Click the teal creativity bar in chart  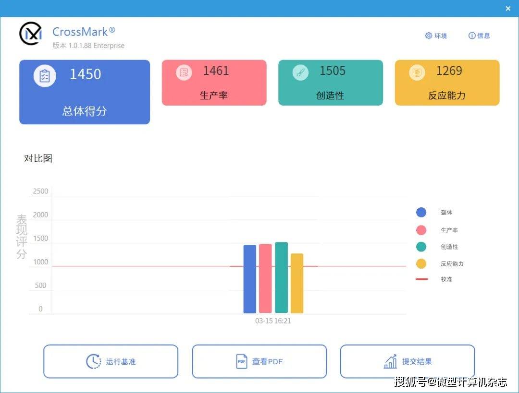281,277
